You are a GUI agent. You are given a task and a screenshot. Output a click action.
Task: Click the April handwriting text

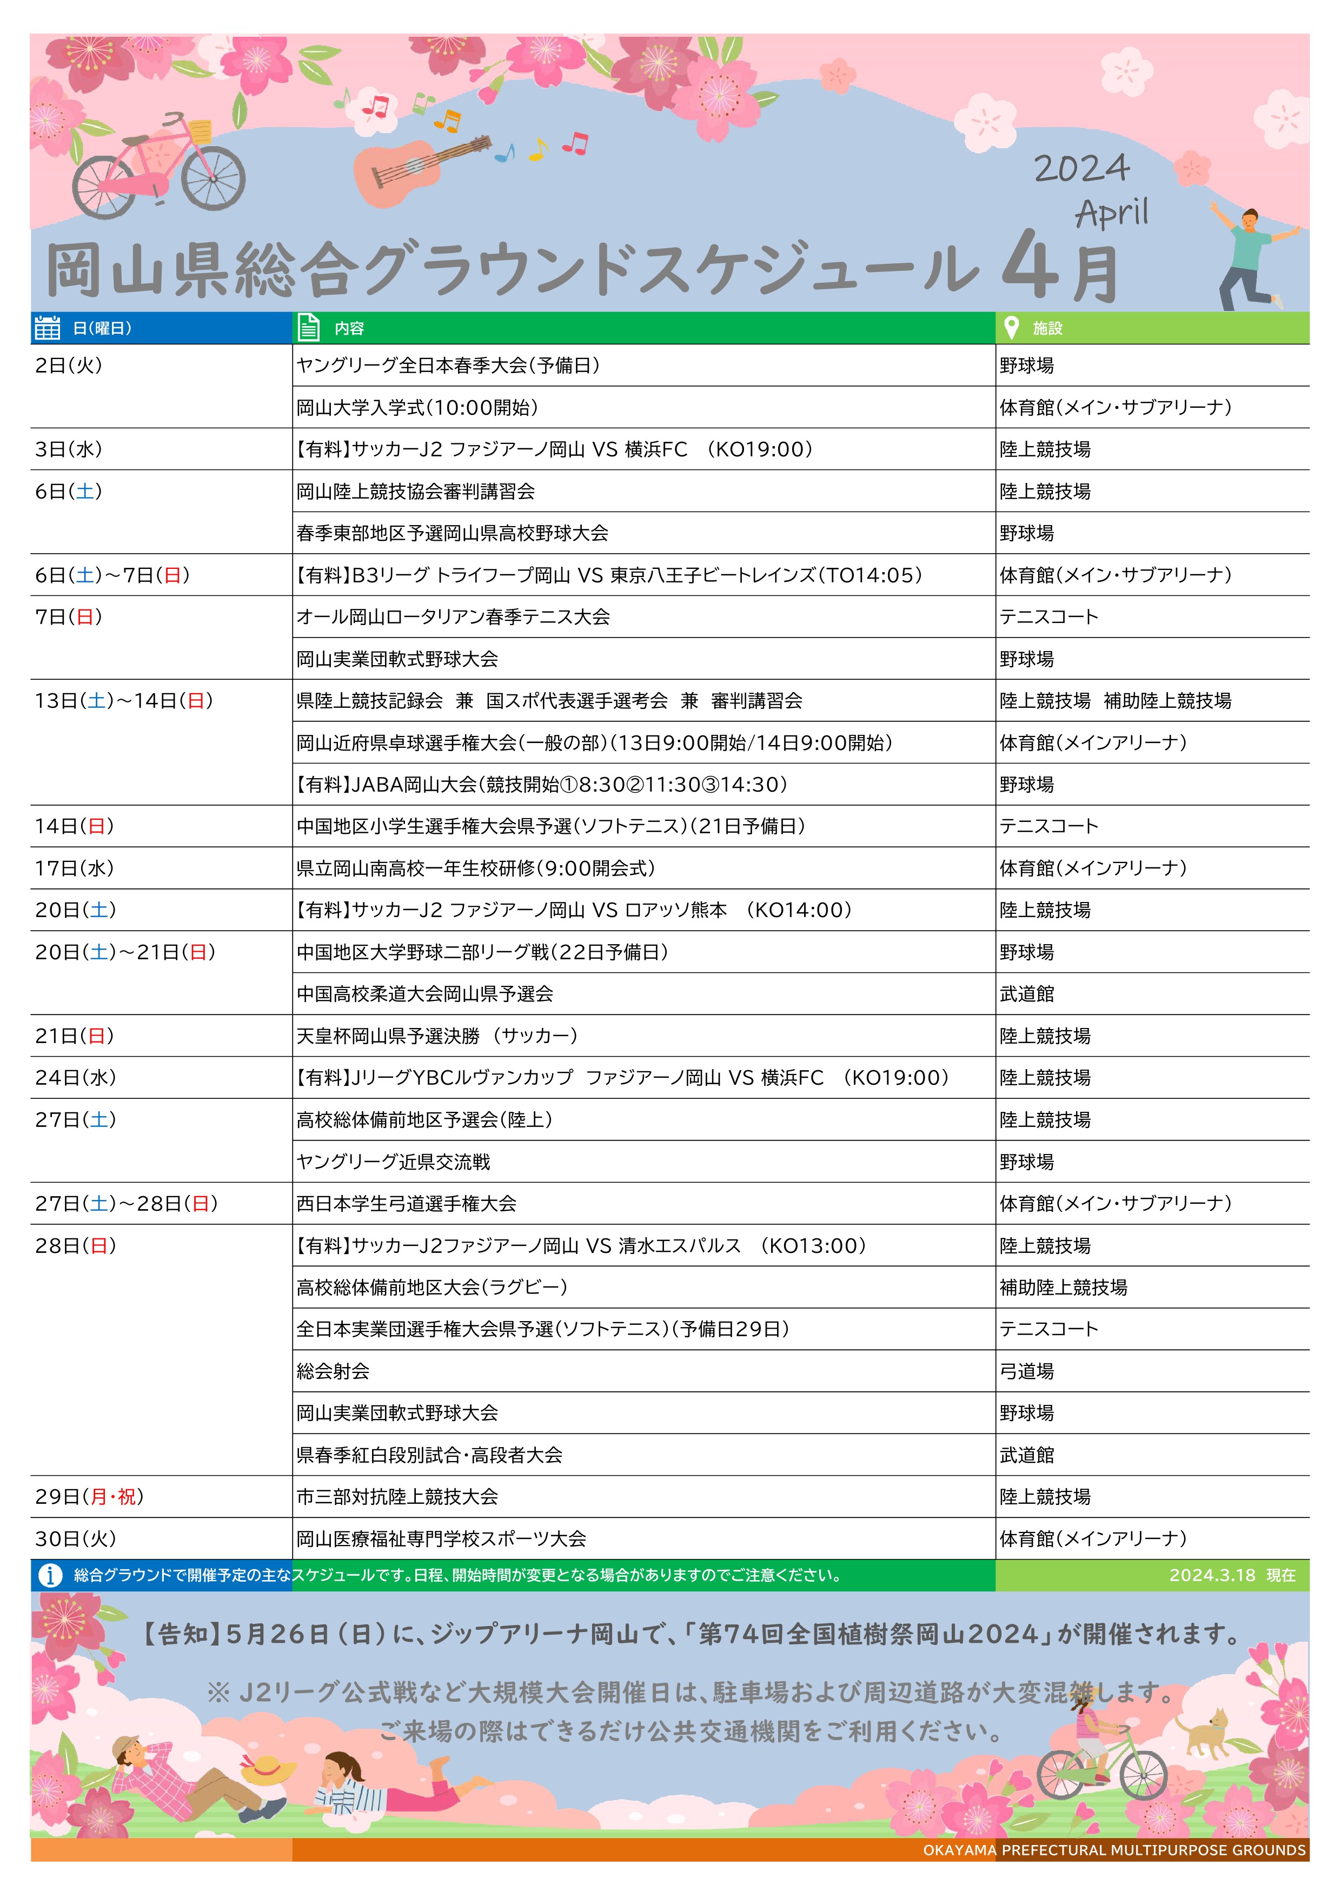click(x=1112, y=214)
